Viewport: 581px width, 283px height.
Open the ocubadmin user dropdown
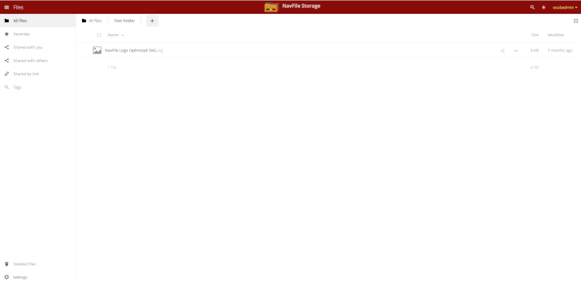click(x=565, y=7)
